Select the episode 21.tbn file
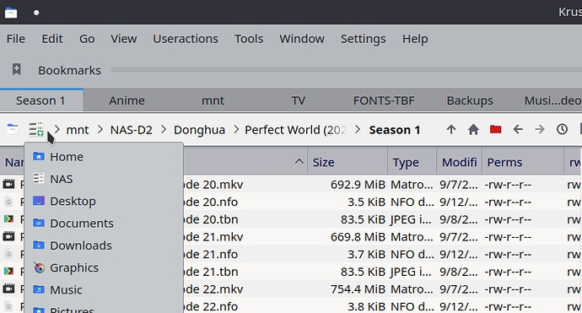Viewport: 582px width, 313px height. (x=211, y=272)
